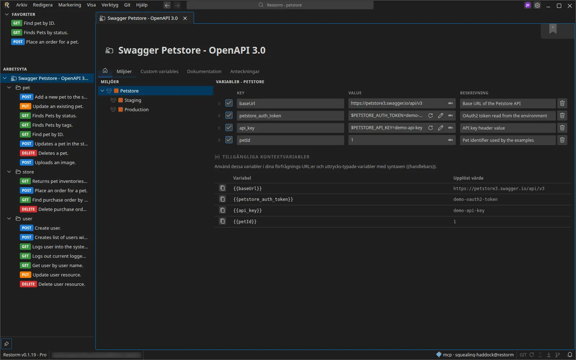Copy the {{api_key}} variable to clipboard

(222, 210)
